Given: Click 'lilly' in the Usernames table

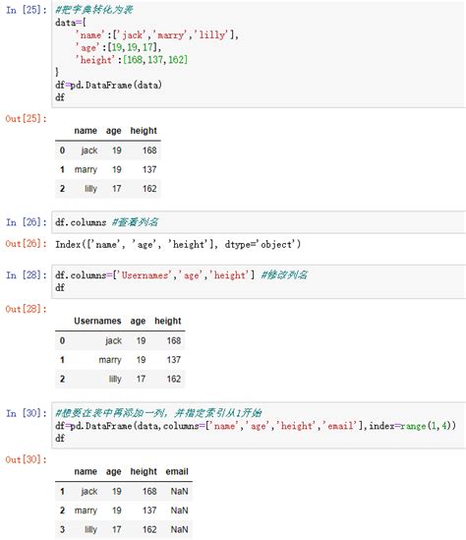Looking at the screenshot, I should [x=115, y=379].
